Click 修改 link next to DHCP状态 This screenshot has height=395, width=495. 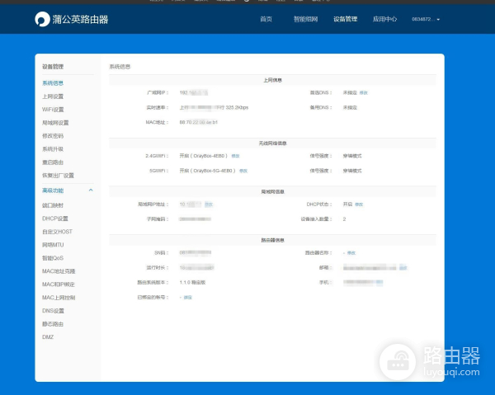pos(359,204)
